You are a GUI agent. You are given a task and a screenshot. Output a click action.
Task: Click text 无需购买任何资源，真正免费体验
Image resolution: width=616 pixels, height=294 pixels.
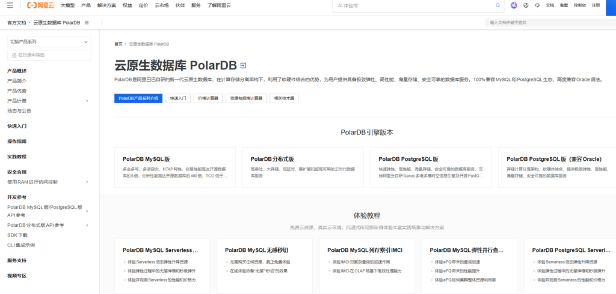coord(260,262)
